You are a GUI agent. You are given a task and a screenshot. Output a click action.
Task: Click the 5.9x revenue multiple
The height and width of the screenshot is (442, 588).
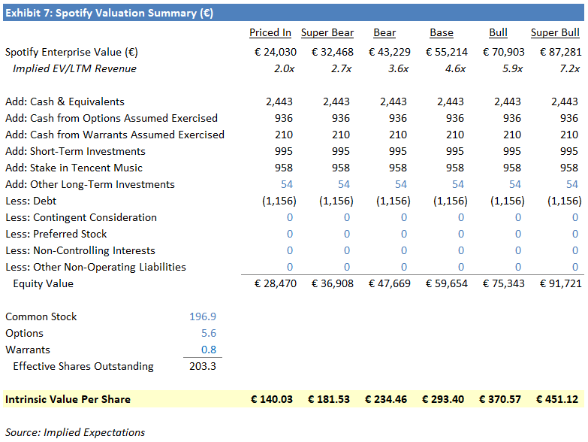click(512, 68)
